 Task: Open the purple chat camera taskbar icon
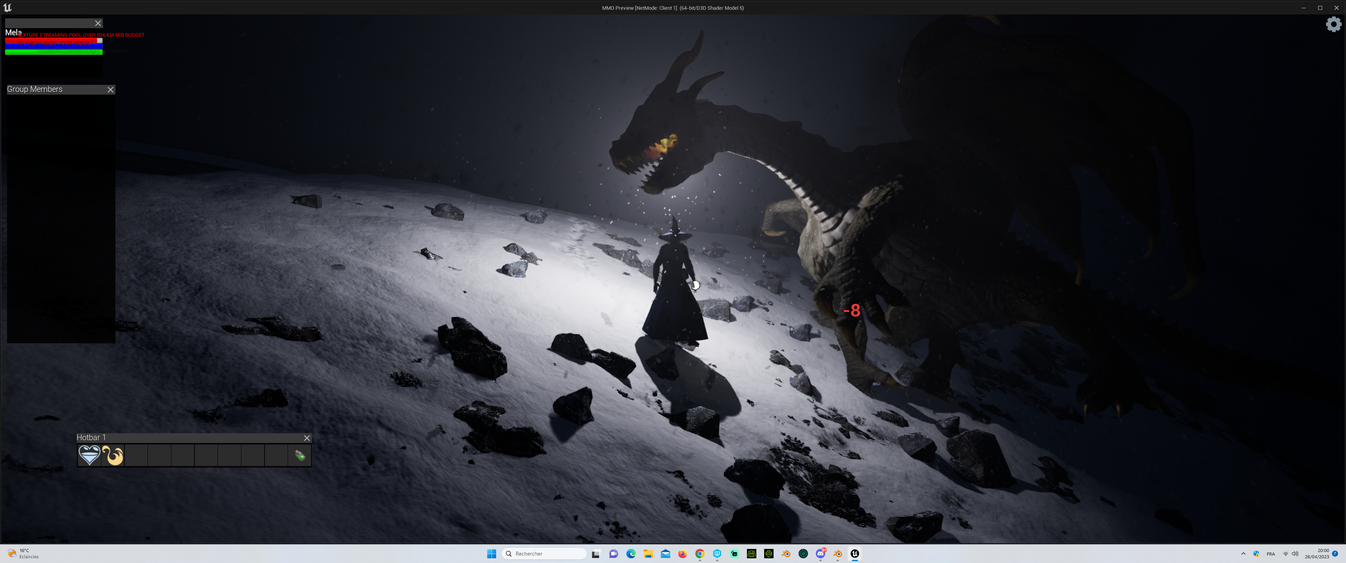point(614,554)
